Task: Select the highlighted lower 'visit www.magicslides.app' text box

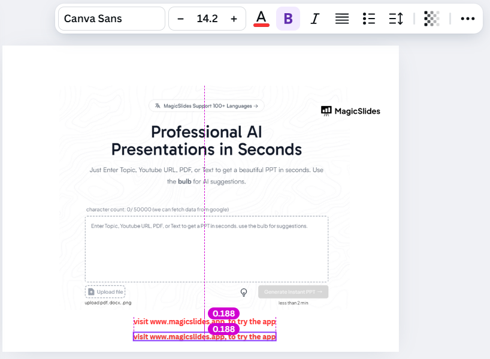Action: [x=205, y=337]
